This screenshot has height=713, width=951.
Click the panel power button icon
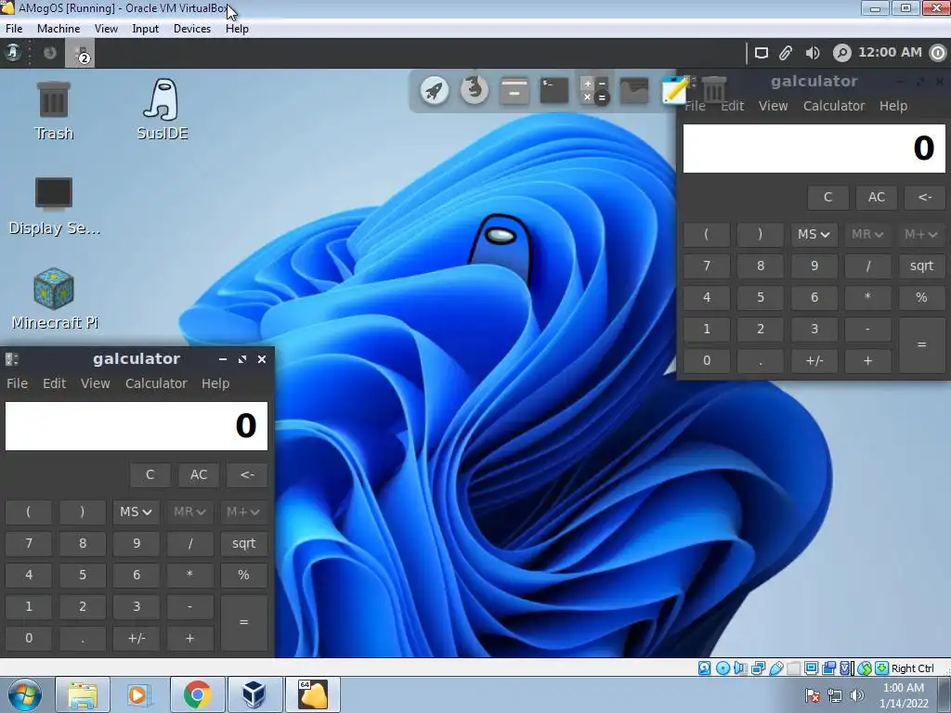938,53
